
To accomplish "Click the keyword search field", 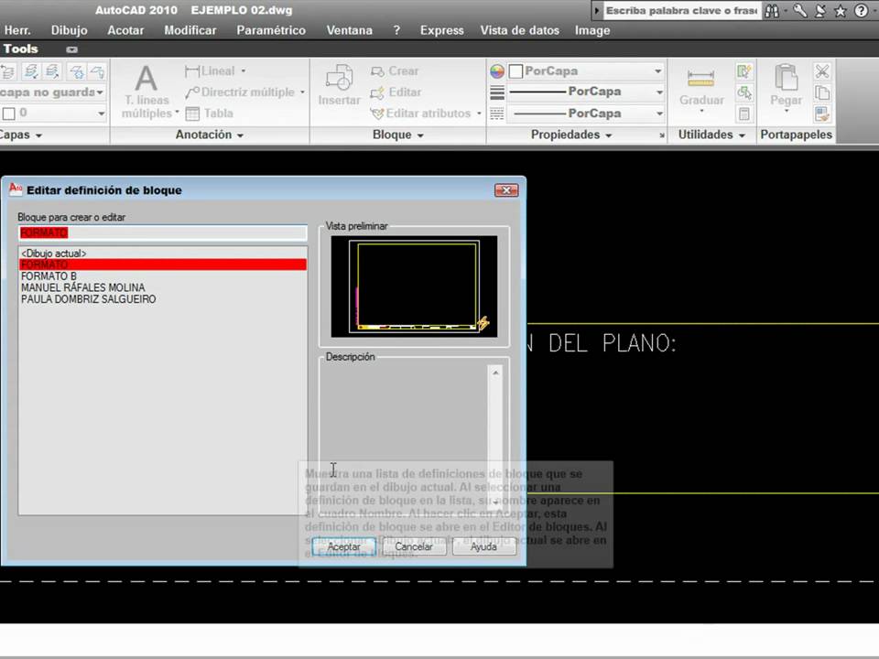I will click(680, 11).
